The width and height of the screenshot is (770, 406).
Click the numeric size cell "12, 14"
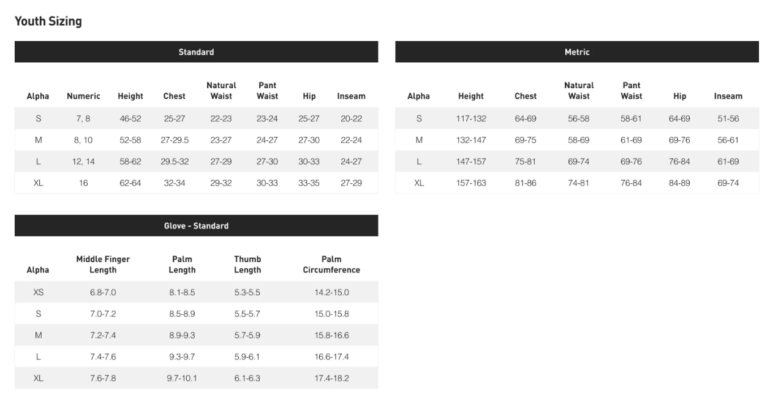[83, 162]
